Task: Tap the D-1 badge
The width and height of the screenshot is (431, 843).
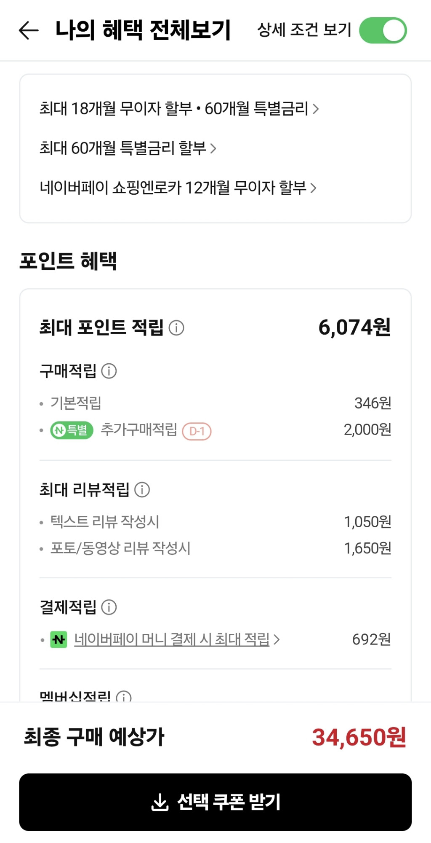Action: (197, 431)
